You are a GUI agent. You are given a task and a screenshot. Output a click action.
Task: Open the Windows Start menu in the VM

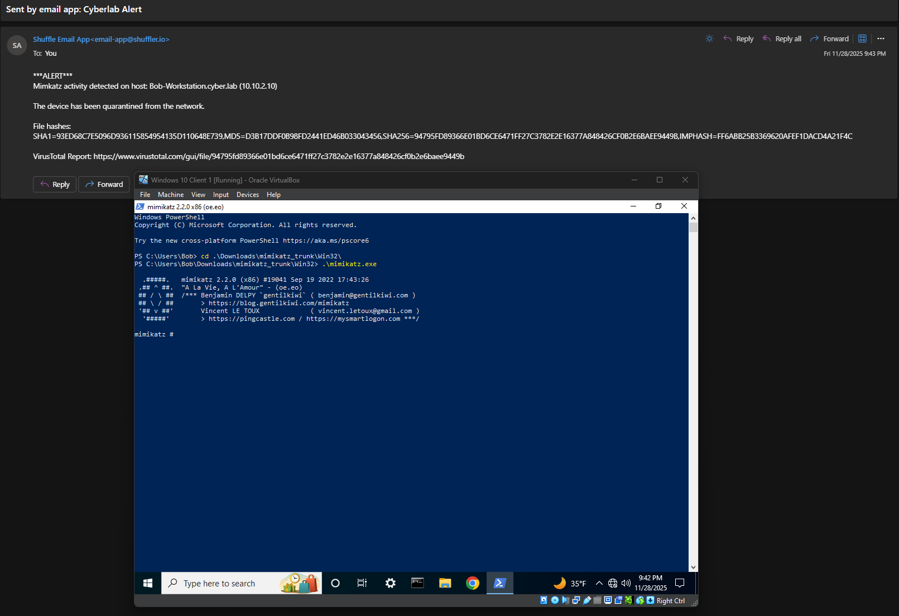click(x=148, y=583)
